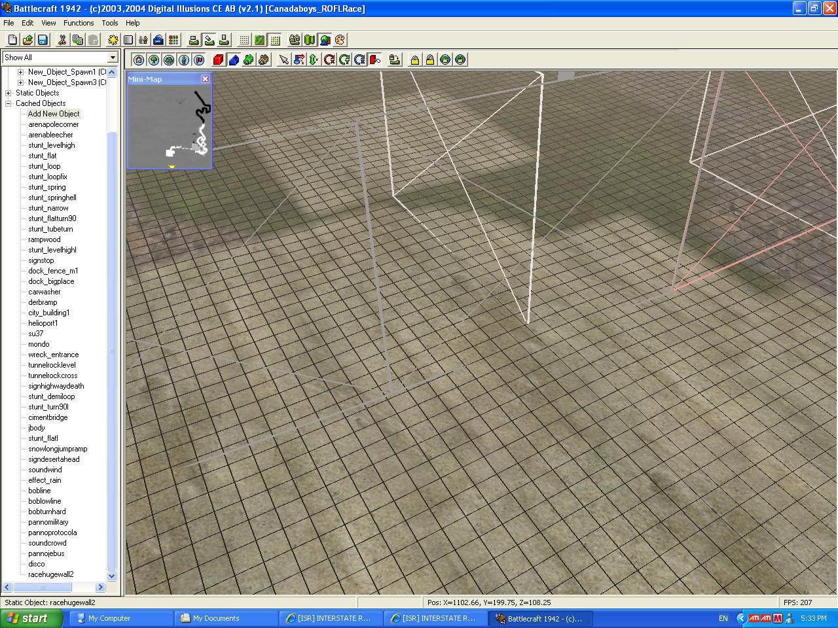Click the tree panel horizontal scrollbar thumb

coord(44,587)
